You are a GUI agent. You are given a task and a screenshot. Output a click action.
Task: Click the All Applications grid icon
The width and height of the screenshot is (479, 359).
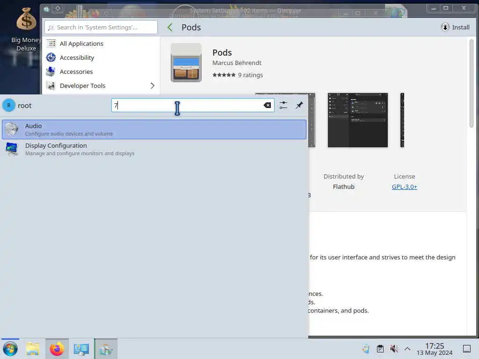pos(51,43)
